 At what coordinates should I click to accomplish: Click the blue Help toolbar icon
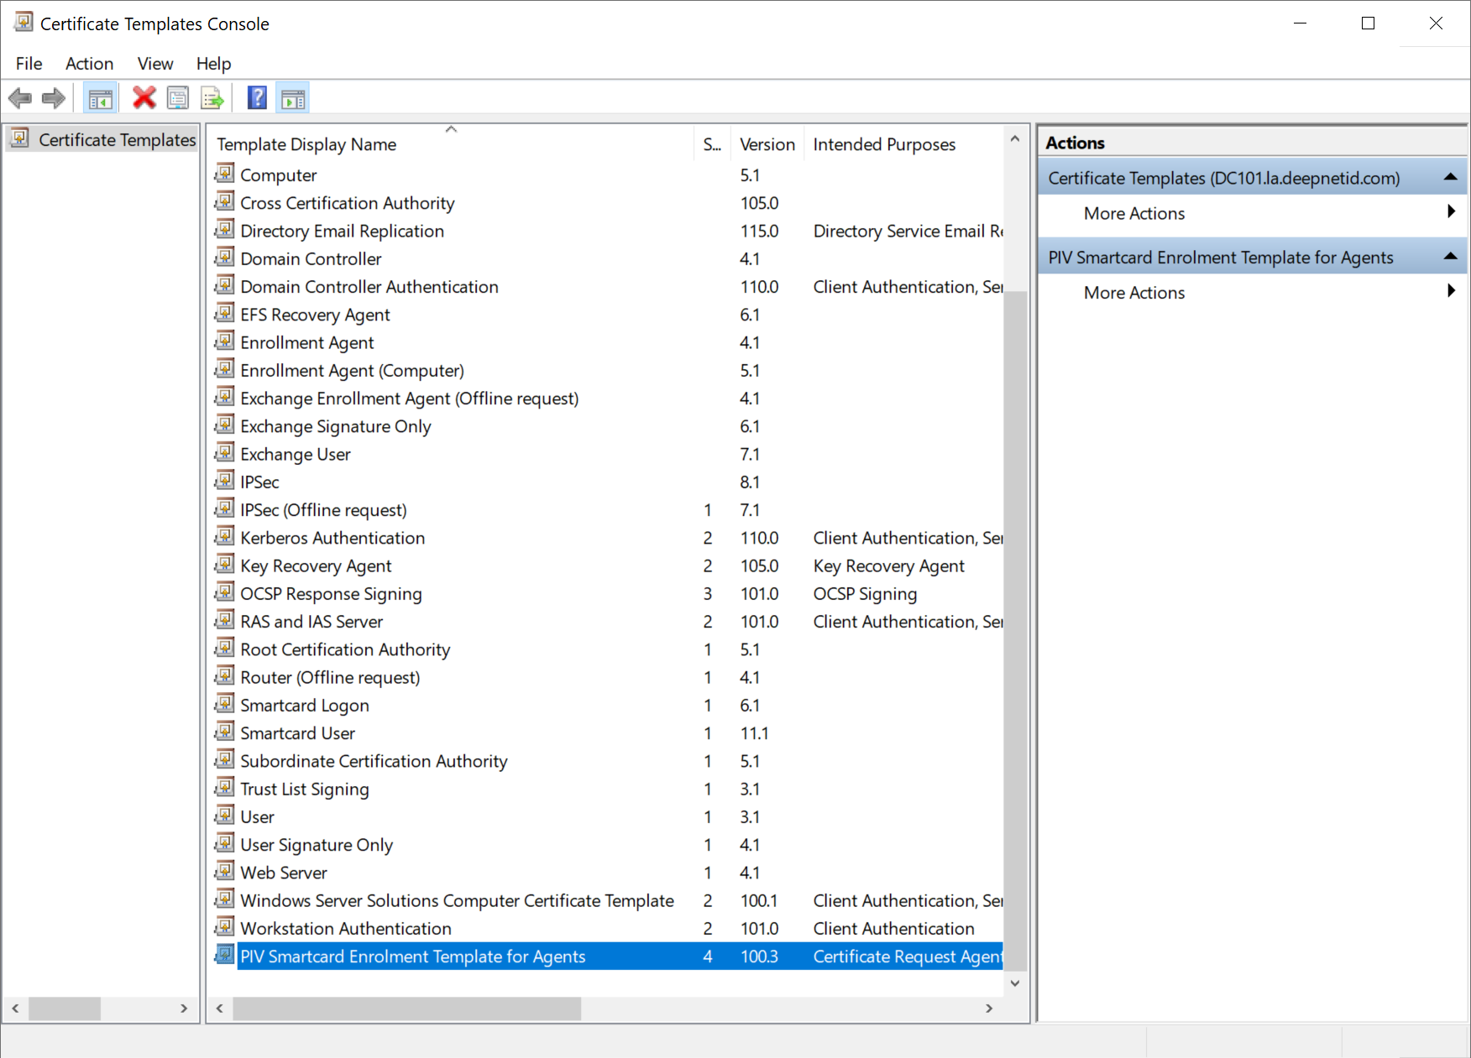257,99
